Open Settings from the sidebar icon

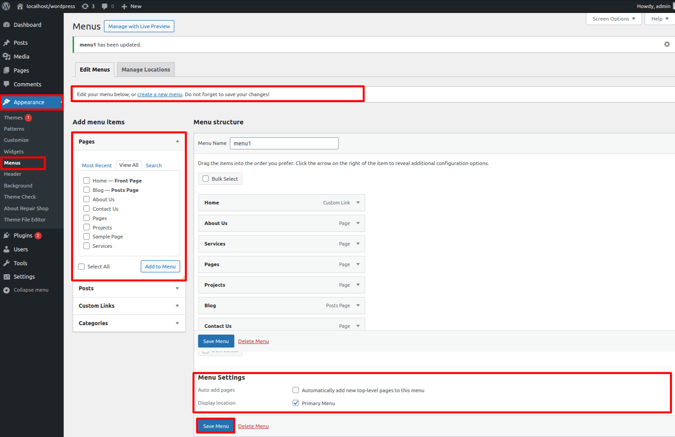tap(7, 277)
